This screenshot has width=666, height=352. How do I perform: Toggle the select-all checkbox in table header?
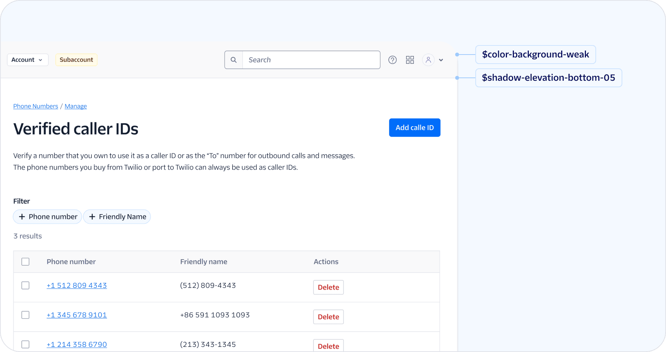[x=25, y=262]
